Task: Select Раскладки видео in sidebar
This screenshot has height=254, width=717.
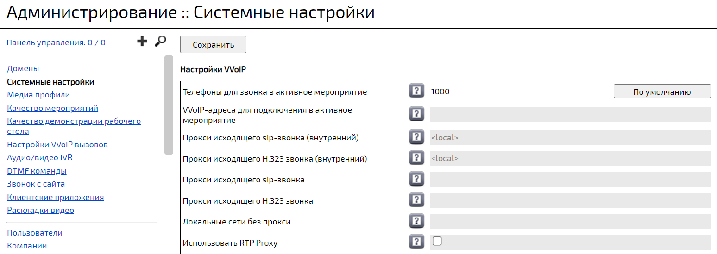Action: (x=40, y=210)
